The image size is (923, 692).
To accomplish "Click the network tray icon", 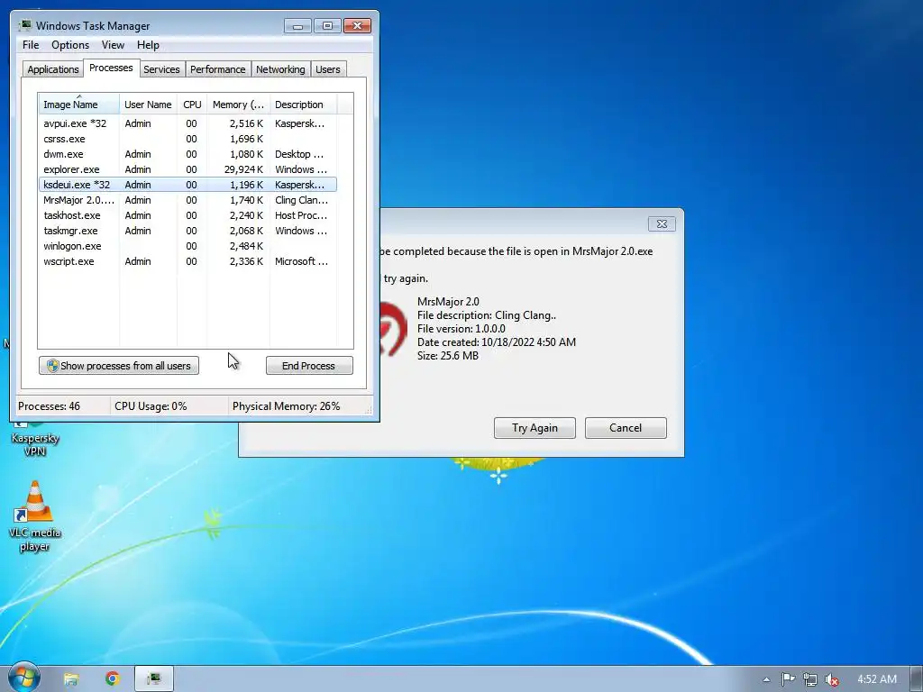I will pos(810,679).
